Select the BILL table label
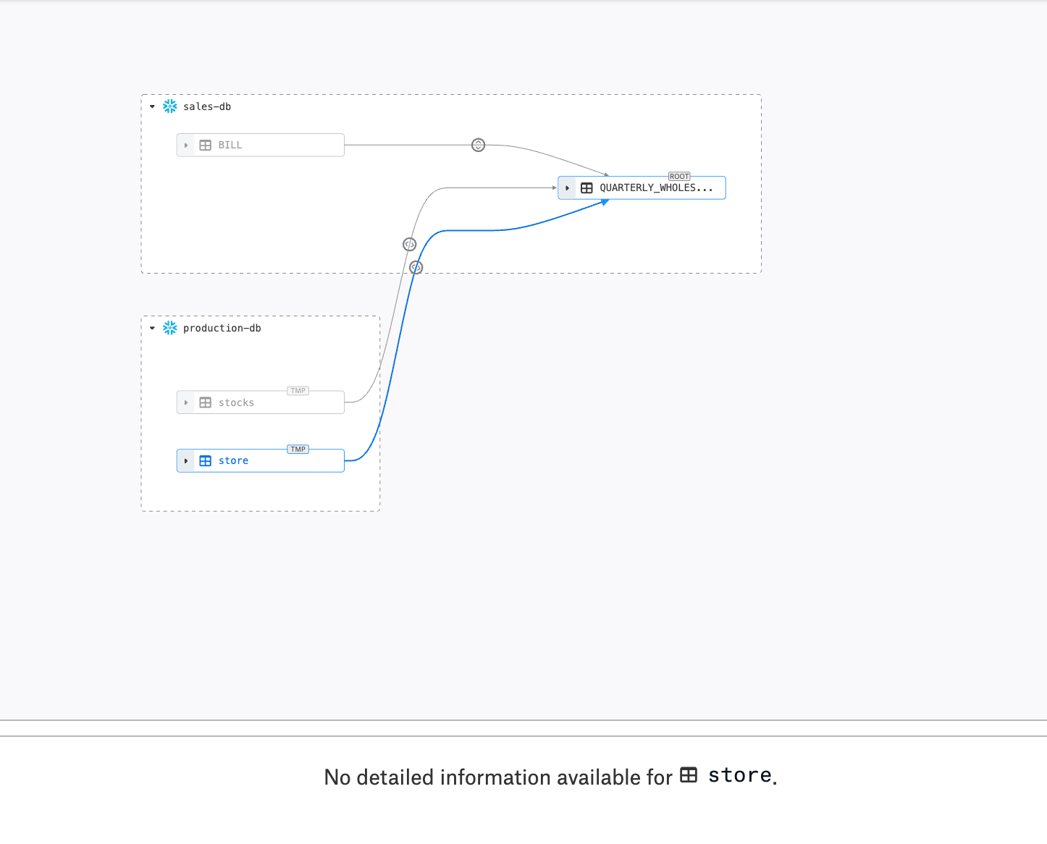Viewport: 1047px width, 844px height. point(230,145)
